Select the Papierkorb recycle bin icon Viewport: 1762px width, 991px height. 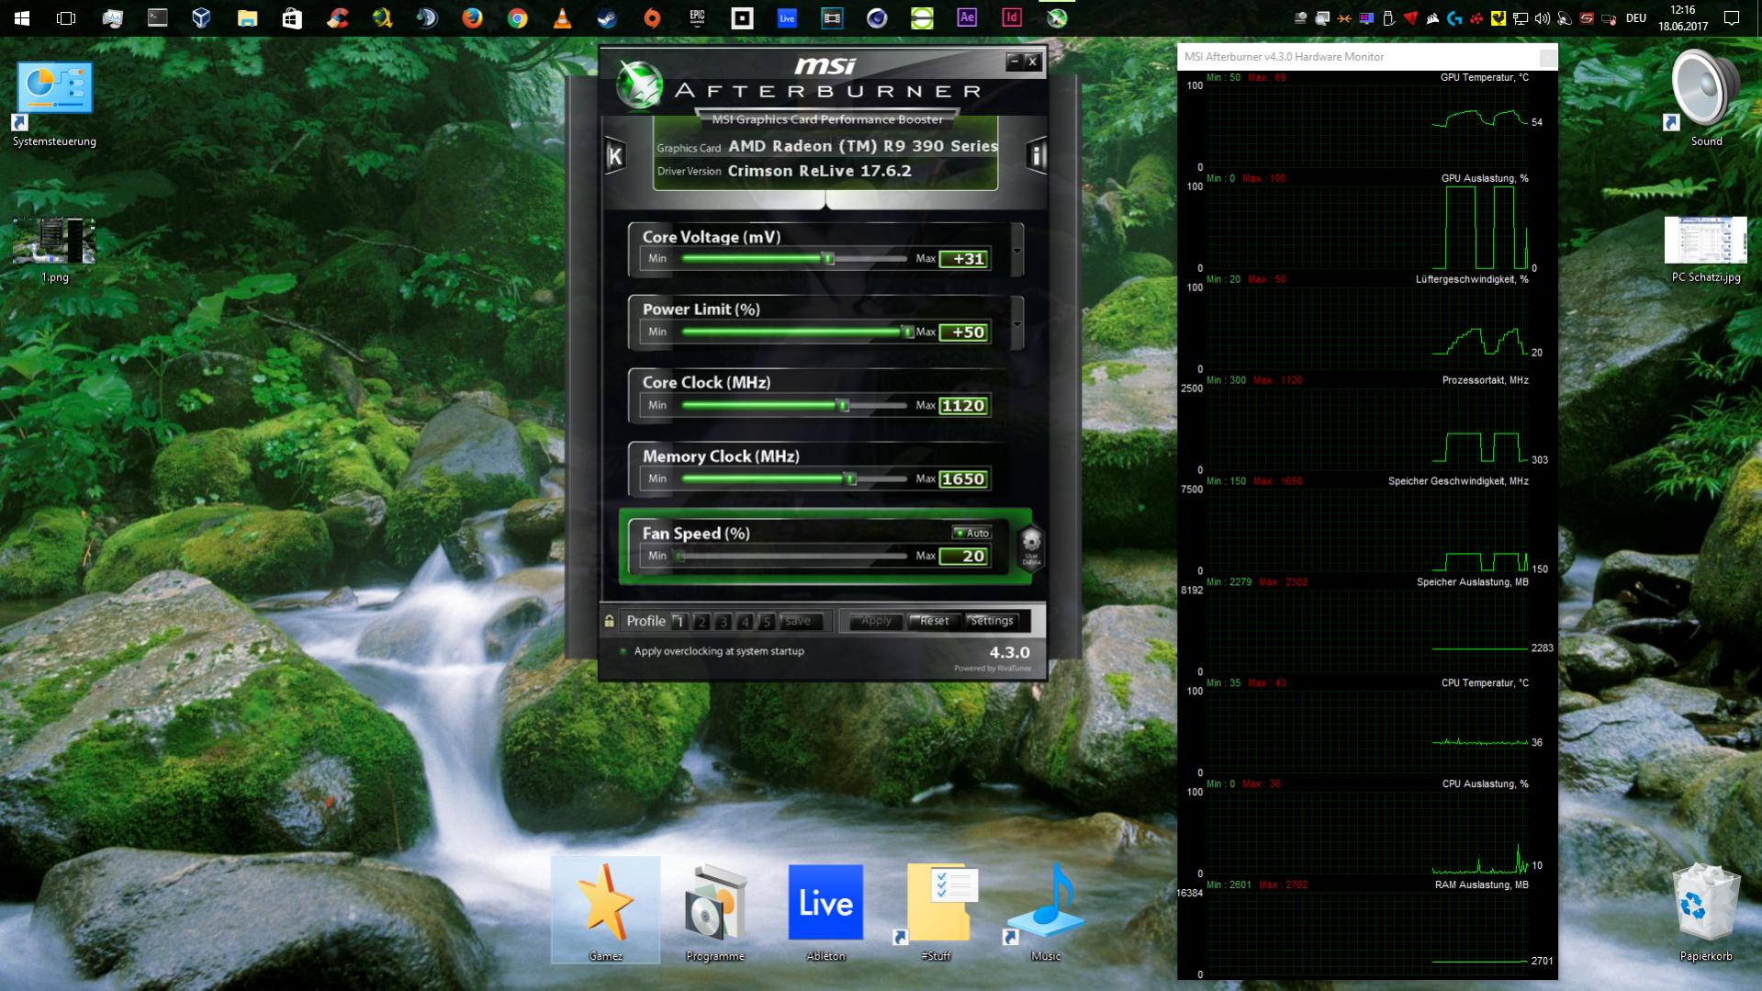(1706, 913)
